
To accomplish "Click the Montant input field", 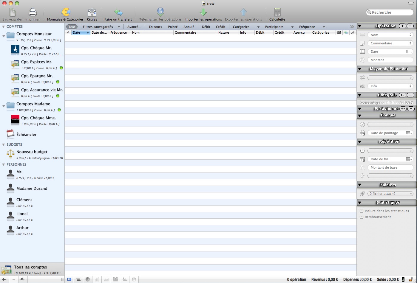I will pos(390,60).
